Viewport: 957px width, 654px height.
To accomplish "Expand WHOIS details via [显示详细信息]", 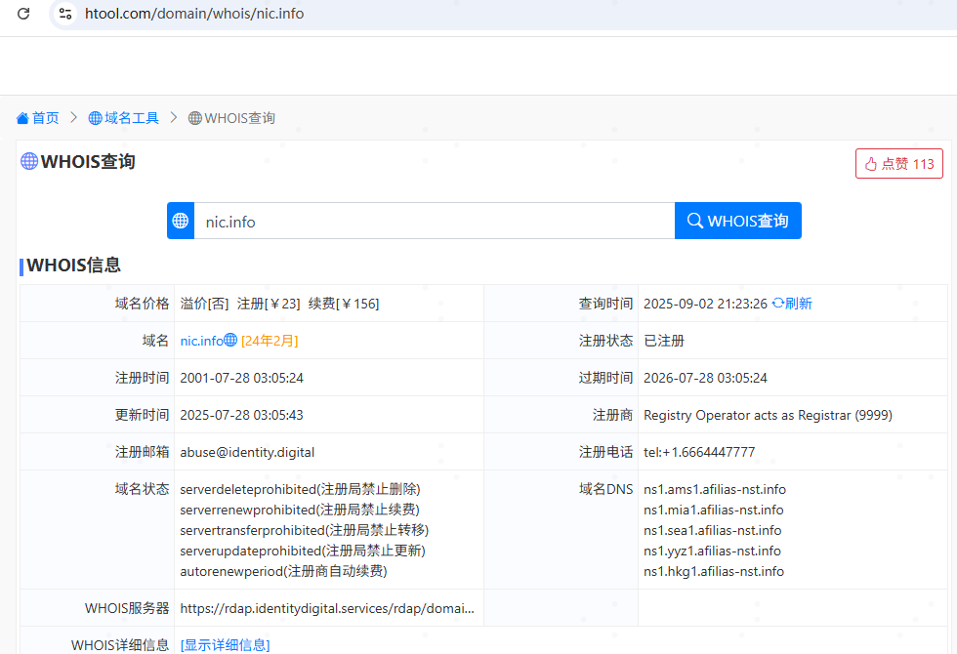I will (x=226, y=645).
